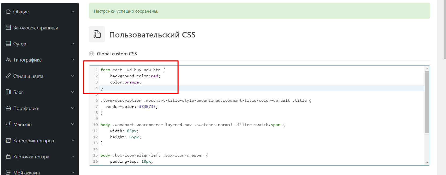Viewport: 446px width, 175px height.
Task: Select the Global custom CSS section label
Action: click(x=117, y=54)
